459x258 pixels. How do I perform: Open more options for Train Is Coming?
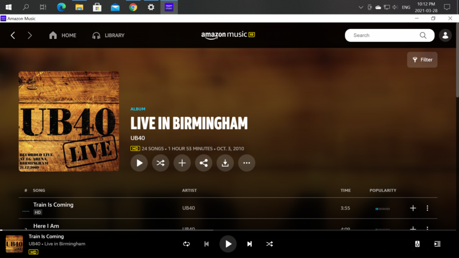[427, 208]
